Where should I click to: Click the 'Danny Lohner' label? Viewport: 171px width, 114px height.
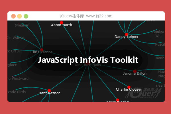tap(127, 37)
